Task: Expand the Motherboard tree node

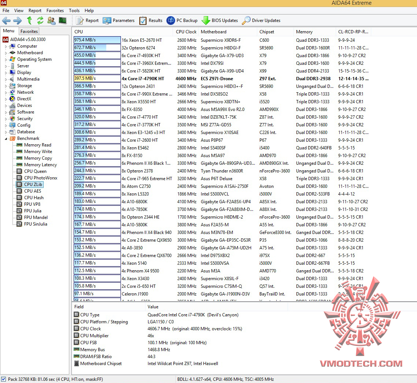Action: [x=6, y=53]
